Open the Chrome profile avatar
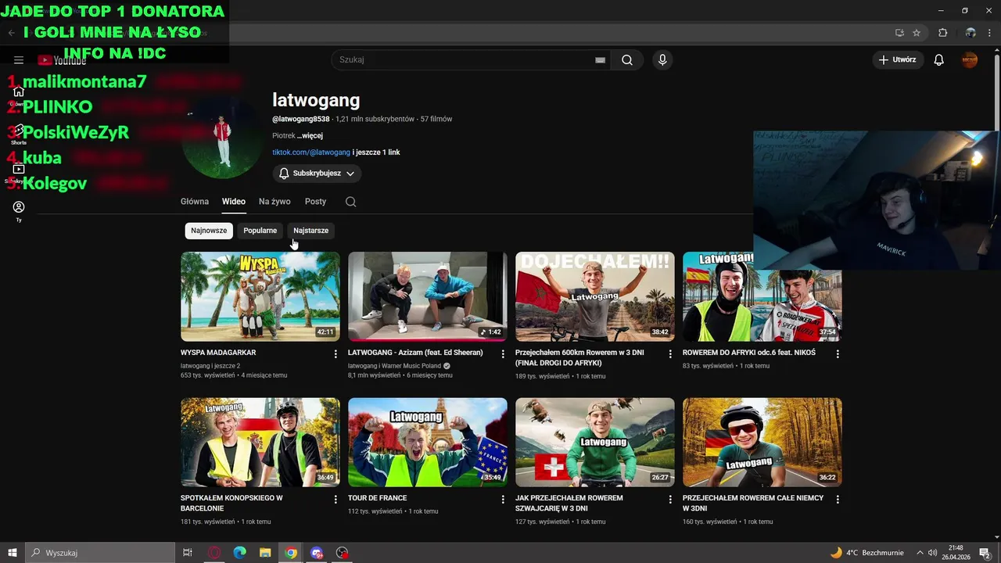 pyautogui.click(x=971, y=33)
